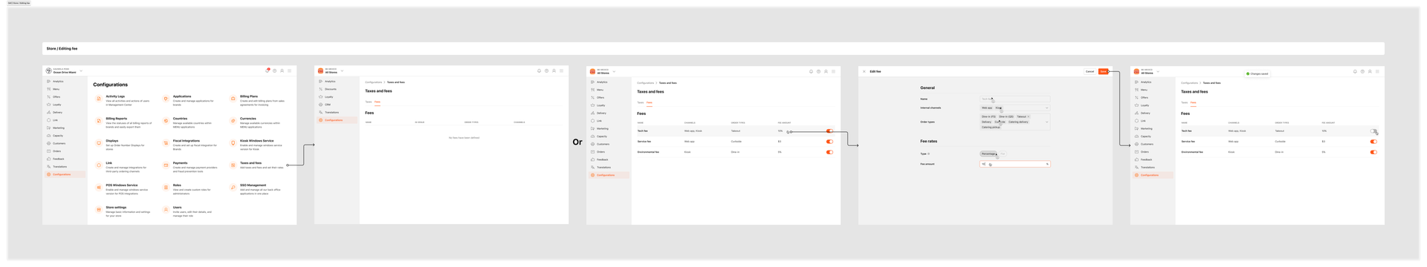Open Order types dropdown in Edit fee

click(1046, 122)
